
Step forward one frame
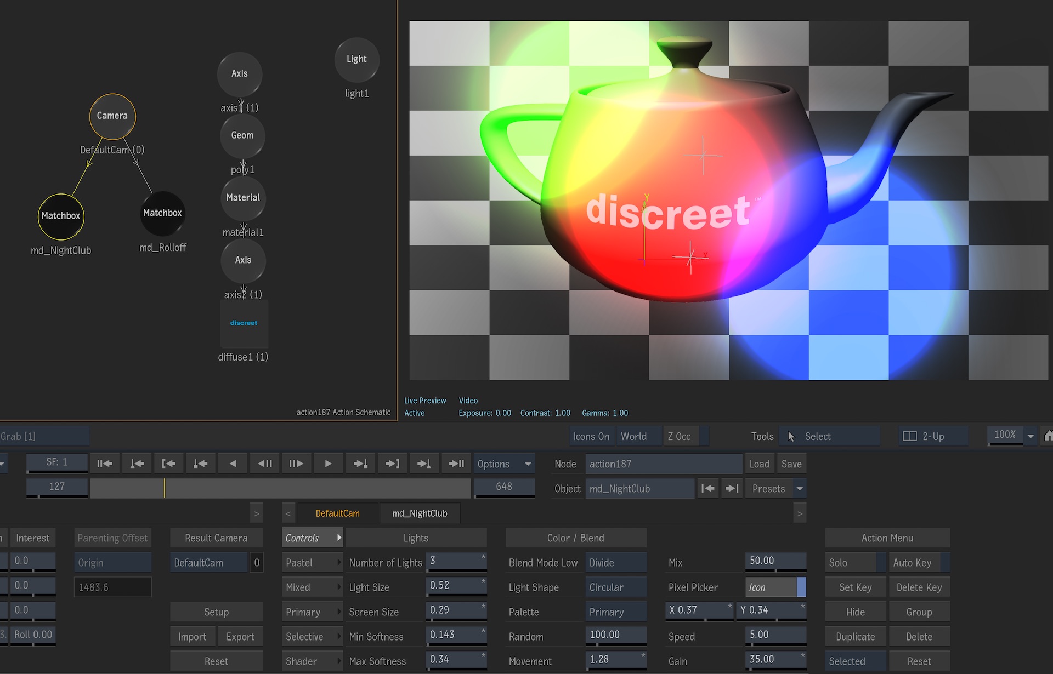pyautogui.click(x=296, y=464)
